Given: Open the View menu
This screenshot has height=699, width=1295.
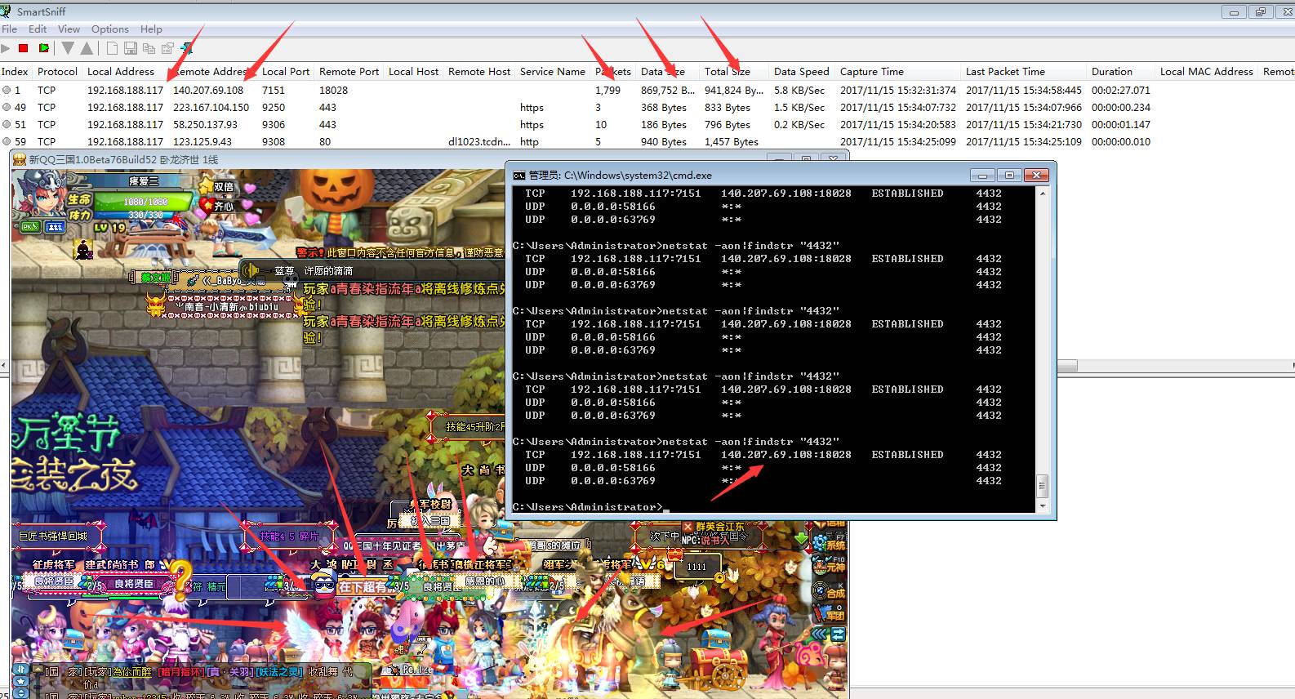Looking at the screenshot, I should [69, 29].
